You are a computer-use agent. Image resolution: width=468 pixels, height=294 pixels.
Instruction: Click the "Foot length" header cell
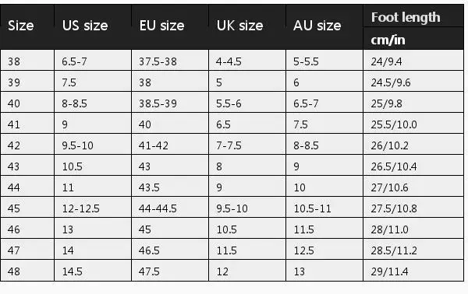point(413,16)
